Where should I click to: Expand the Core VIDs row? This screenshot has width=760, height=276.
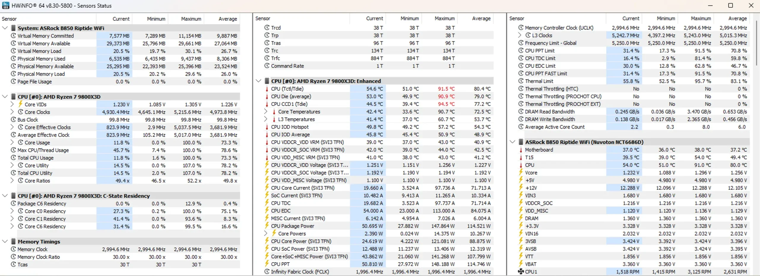(x=12, y=104)
